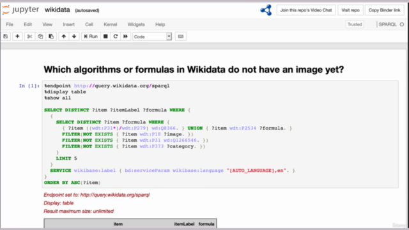Click FILTER line with wdt:P373 ?category
409x230 pixels.
coord(134,146)
